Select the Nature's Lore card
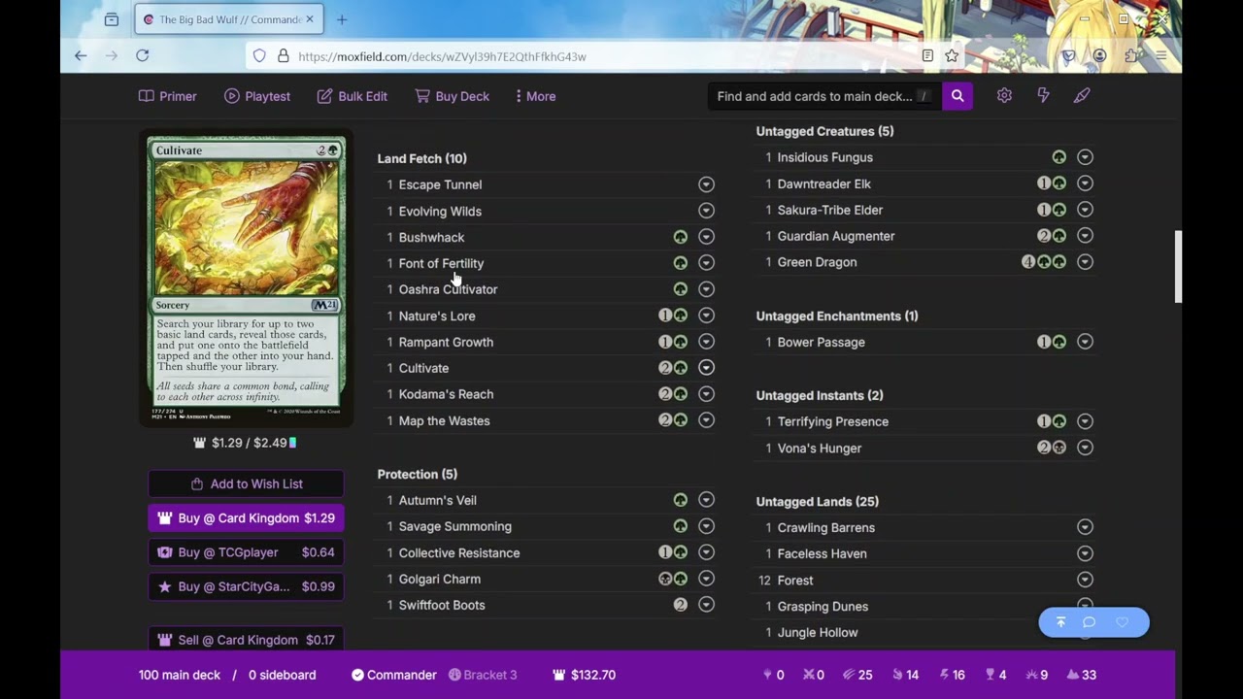This screenshot has height=699, width=1243. point(437,316)
